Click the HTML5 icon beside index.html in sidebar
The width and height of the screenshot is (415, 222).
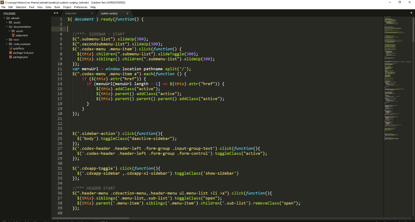[13, 35]
